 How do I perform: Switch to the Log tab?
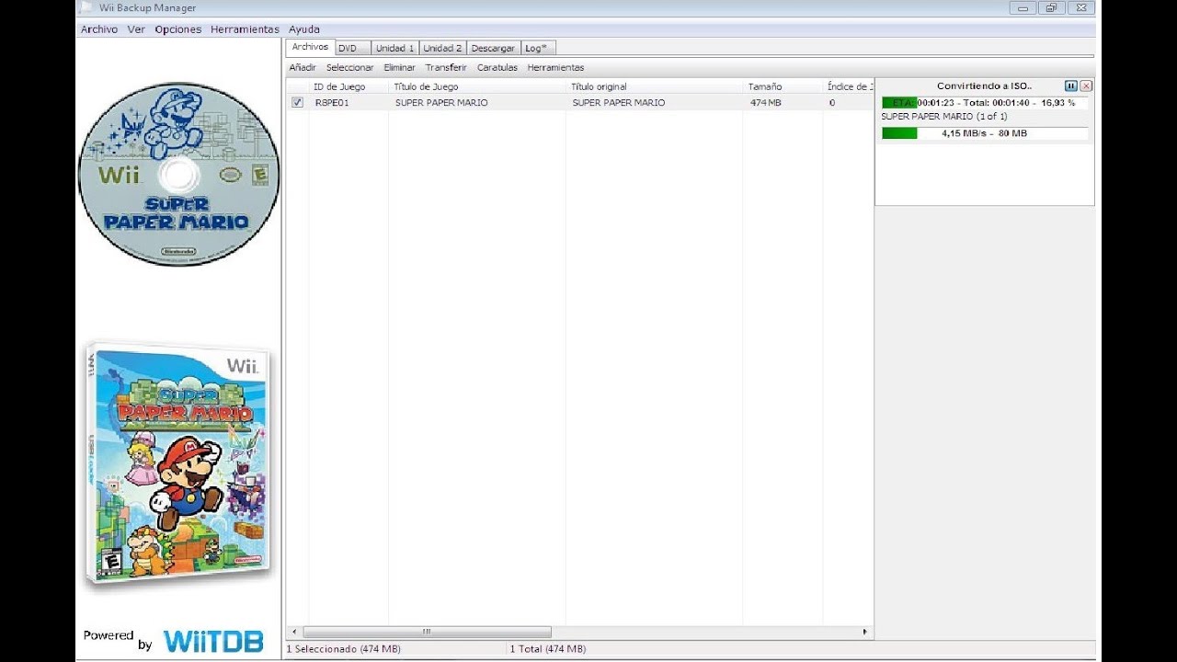pos(537,48)
